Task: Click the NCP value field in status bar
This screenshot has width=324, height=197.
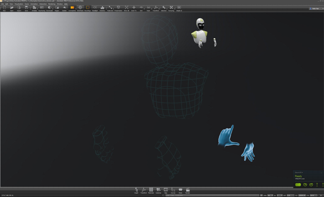Action: click(x=290, y=196)
